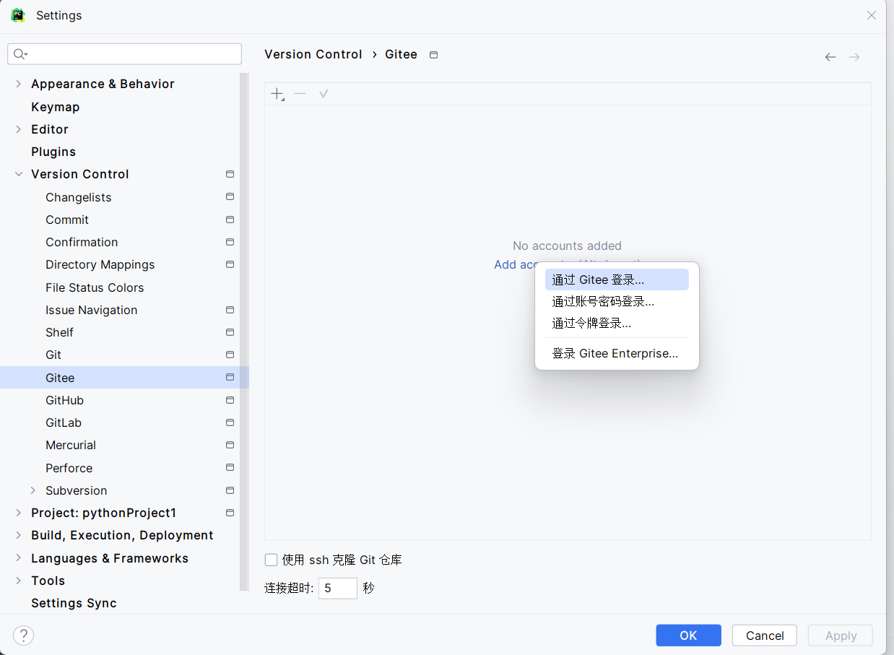Screen dimensions: 894x655
Task: Click project settings icon next to Issue Navigation
Action: (230, 310)
